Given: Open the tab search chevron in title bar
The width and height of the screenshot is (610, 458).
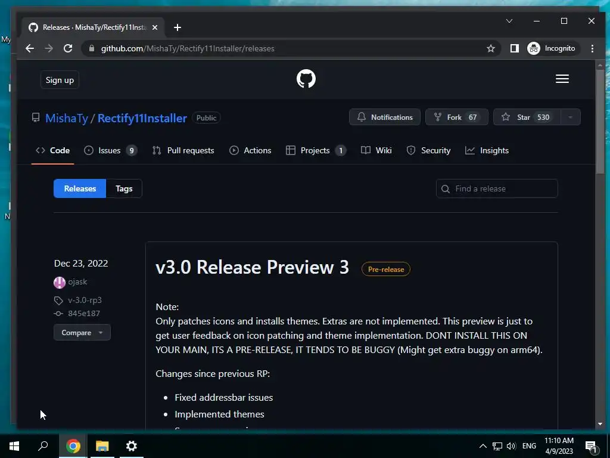Looking at the screenshot, I should click(x=509, y=21).
